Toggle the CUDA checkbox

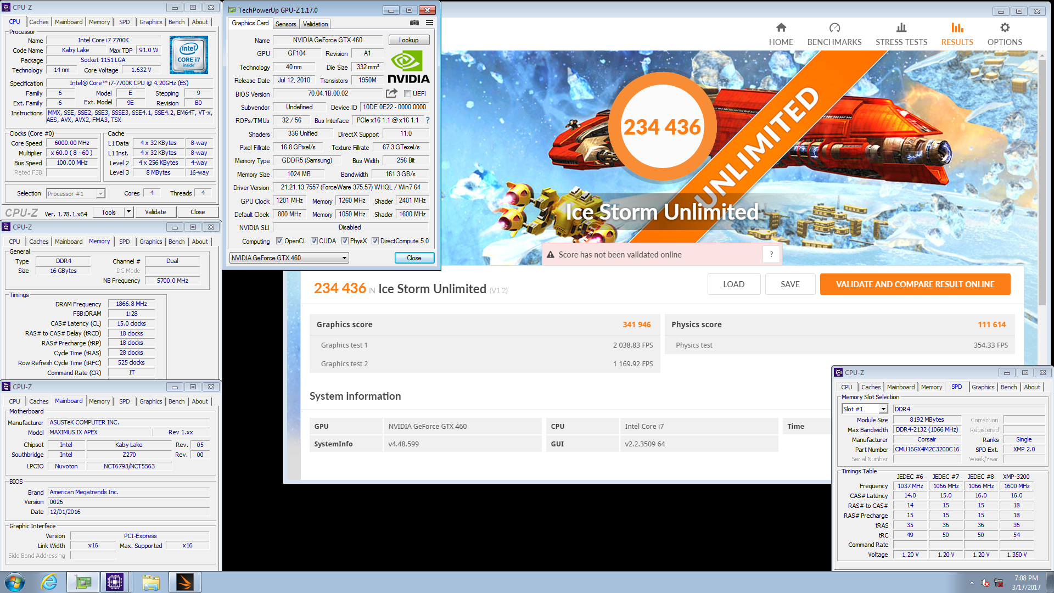[x=314, y=241]
